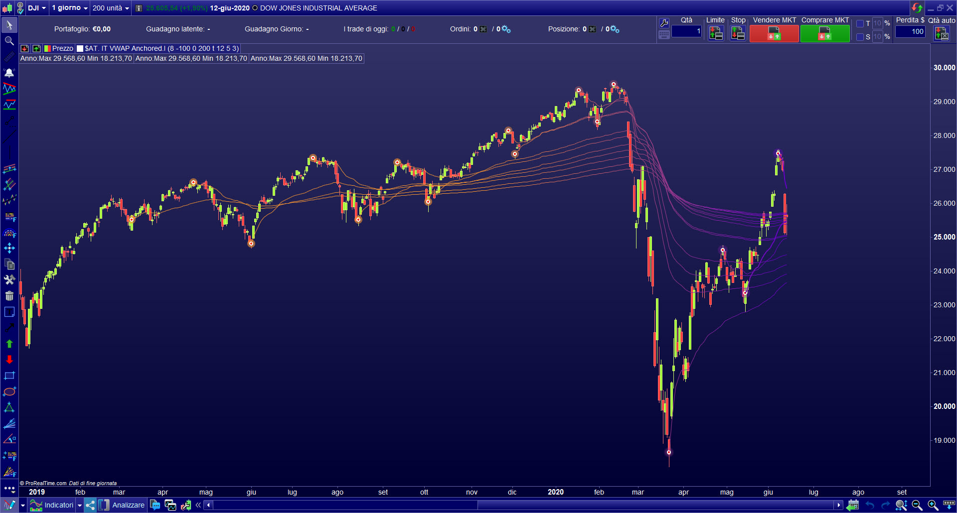
Task: Select the rectangle drawing tool
Action: click(x=9, y=376)
